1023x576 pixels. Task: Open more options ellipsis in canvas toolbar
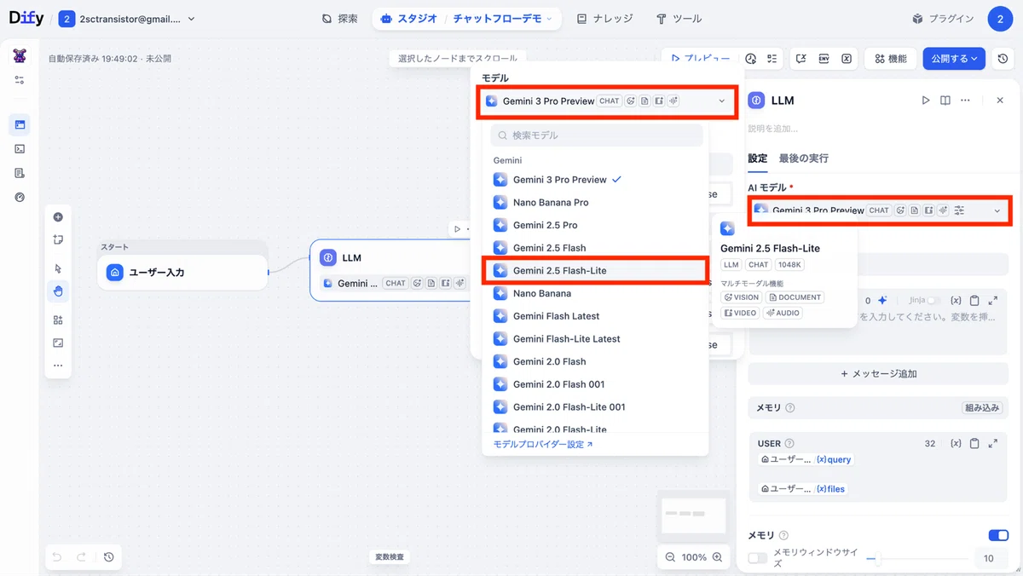[x=58, y=365]
